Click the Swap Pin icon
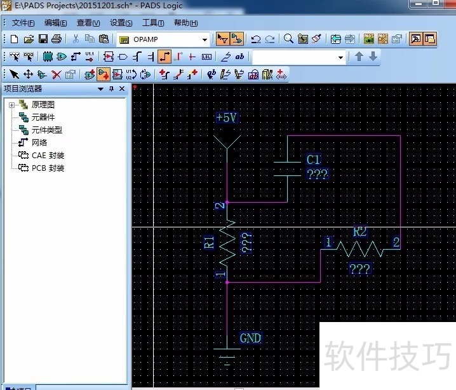Screen dimensions: 456x390 coord(145,74)
